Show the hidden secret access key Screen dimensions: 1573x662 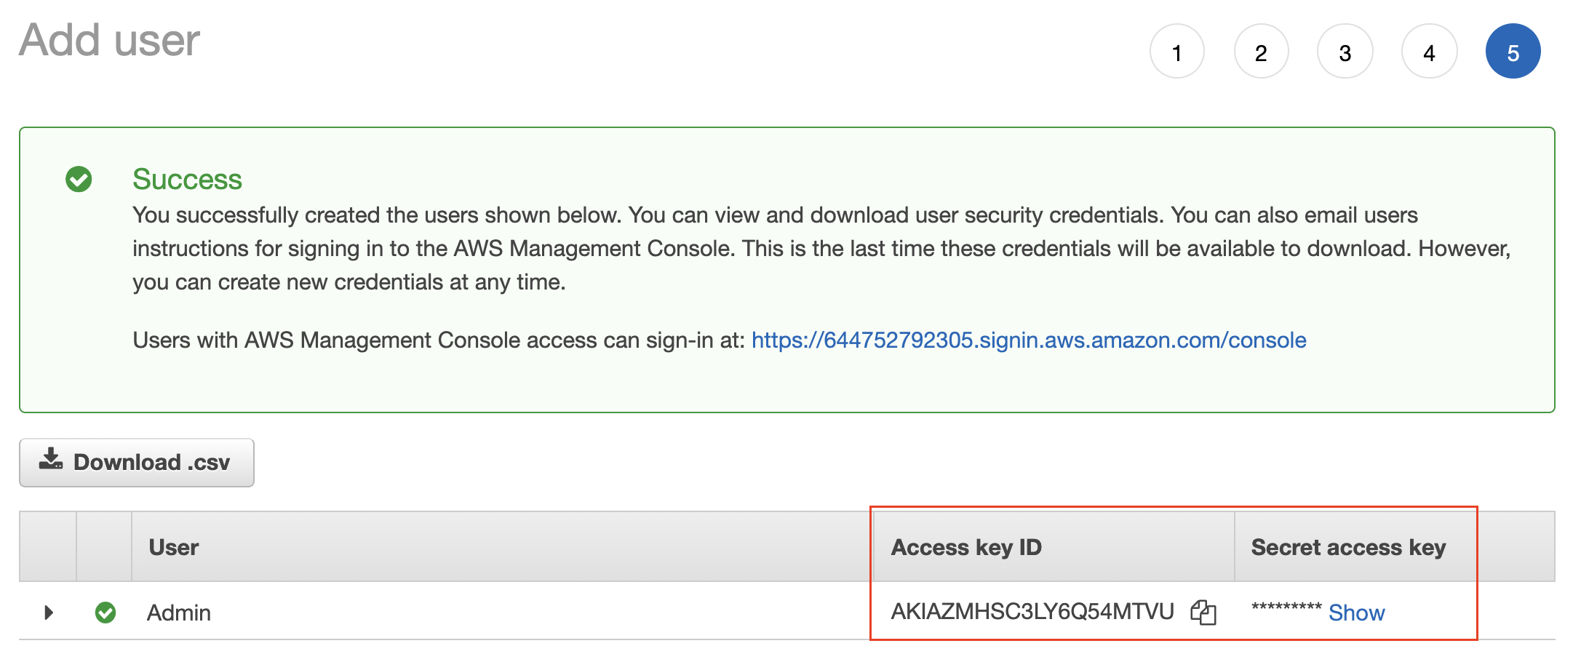click(x=1356, y=613)
